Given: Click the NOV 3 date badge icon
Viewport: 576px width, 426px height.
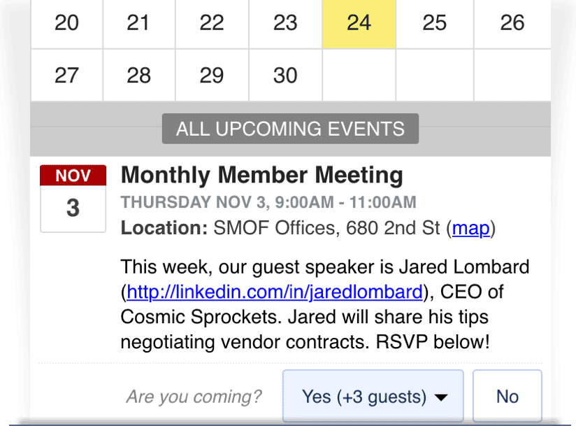Looking at the screenshot, I should (x=73, y=198).
